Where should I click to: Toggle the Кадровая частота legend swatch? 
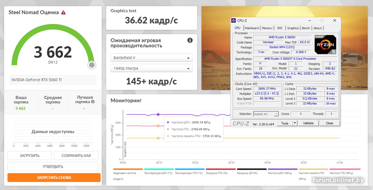coord(128,169)
